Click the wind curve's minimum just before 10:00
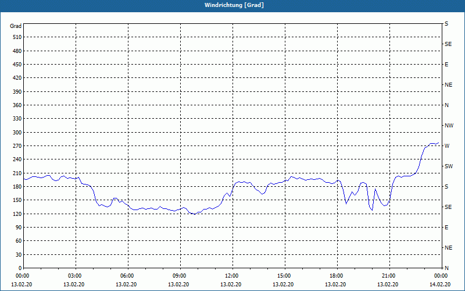465x291 pixels. tap(195, 214)
